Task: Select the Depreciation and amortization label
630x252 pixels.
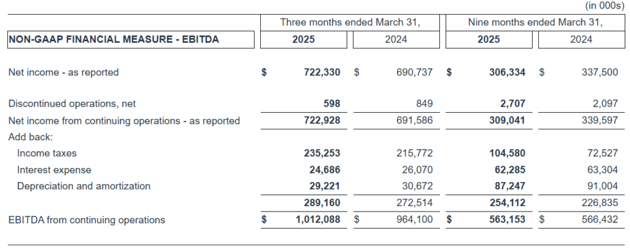Action: (84, 186)
